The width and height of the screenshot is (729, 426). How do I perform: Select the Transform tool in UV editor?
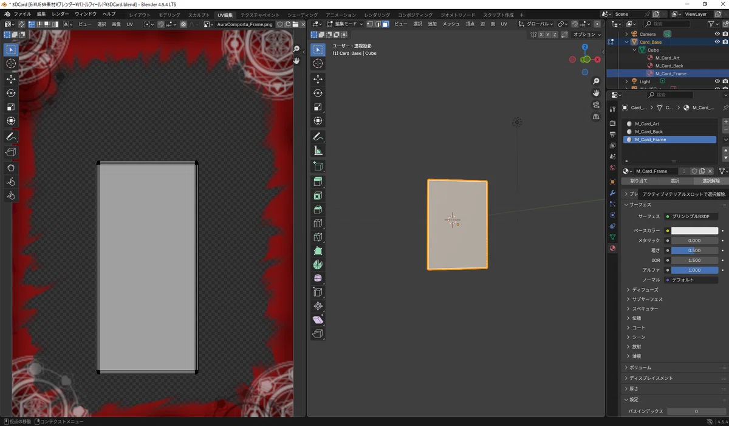point(11,121)
